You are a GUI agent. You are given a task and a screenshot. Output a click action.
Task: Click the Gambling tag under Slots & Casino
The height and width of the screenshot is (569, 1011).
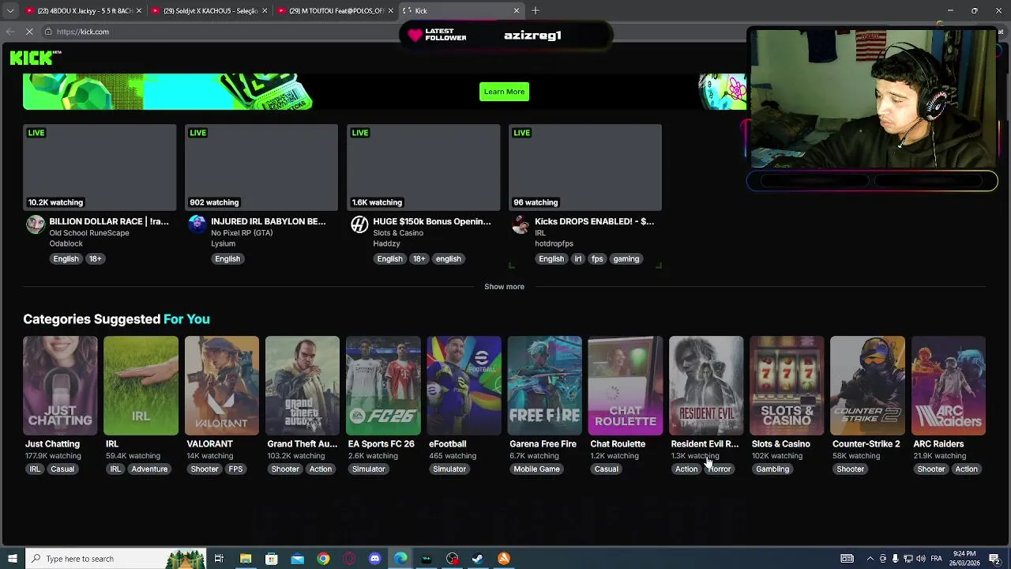pos(772,469)
